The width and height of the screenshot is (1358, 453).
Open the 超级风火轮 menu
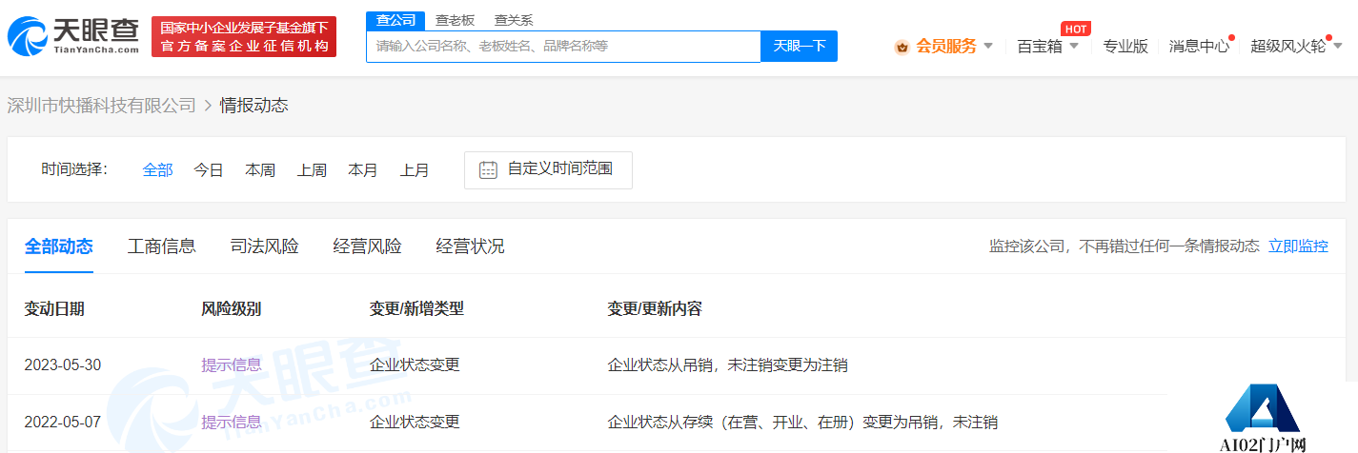tap(1287, 46)
